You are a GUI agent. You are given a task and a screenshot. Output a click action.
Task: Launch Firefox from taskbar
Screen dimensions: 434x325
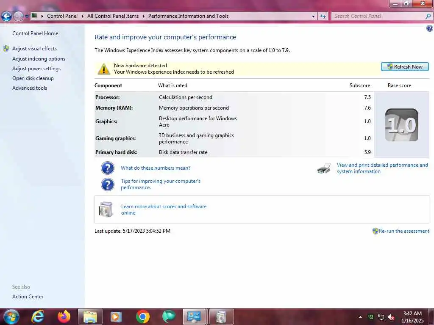pos(64,317)
